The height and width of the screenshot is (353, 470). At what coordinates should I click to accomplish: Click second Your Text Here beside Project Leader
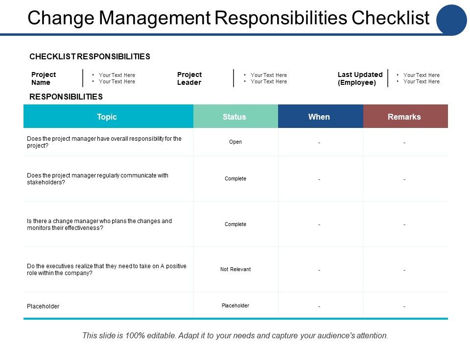point(269,81)
